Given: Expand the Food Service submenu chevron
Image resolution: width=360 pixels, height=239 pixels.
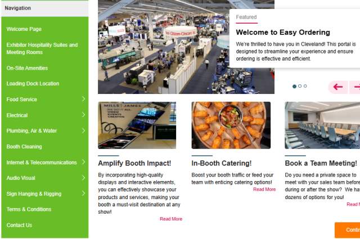Looking at the screenshot, I should point(83,99).
